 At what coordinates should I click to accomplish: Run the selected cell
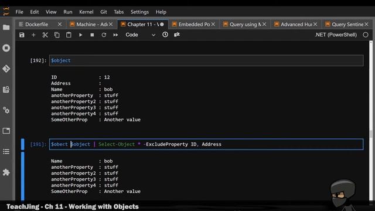click(81, 35)
